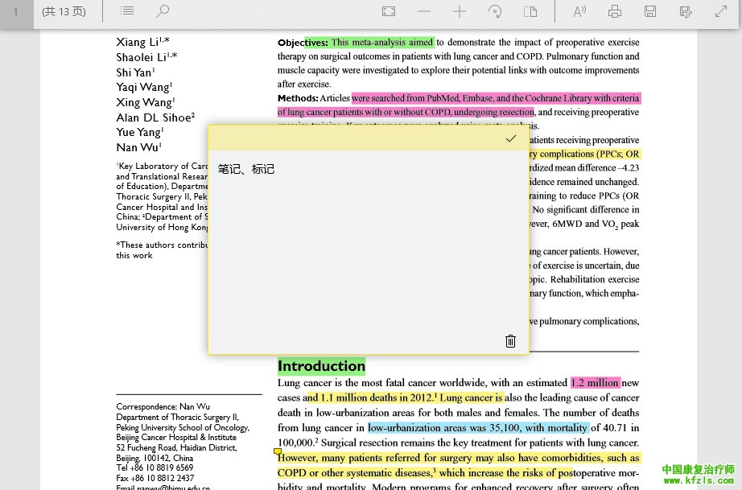Open the table of contents panel
This screenshot has height=490, width=742.
[x=127, y=11]
